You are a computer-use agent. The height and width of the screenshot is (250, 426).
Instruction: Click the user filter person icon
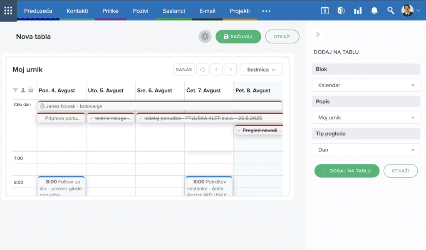[x=23, y=90]
